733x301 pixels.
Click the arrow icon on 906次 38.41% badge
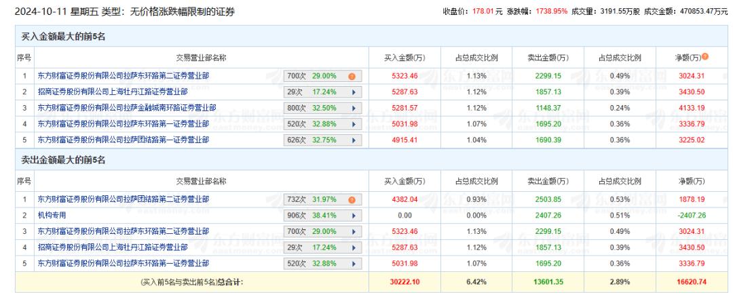353,215
